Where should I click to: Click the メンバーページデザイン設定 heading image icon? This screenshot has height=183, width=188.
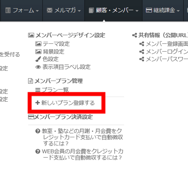[31, 35]
